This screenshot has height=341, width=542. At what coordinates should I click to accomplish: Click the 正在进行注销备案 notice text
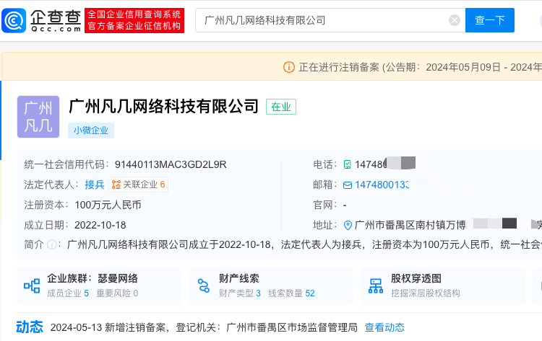click(339, 67)
